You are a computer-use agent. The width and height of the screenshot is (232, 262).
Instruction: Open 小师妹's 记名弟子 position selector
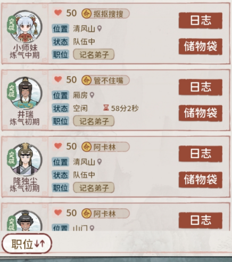pos(94,54)
